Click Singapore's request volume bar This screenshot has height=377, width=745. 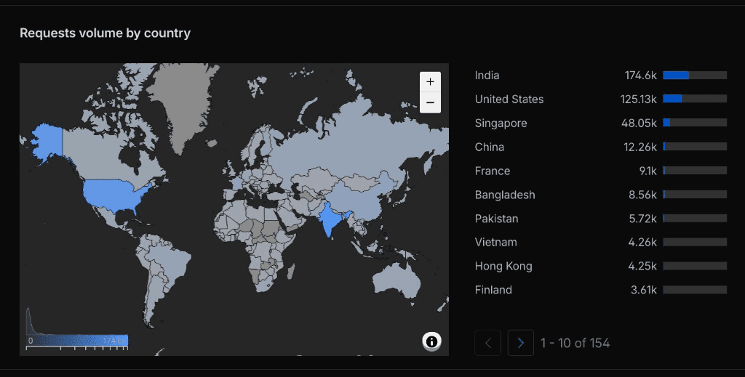click(x=695, y=122)
